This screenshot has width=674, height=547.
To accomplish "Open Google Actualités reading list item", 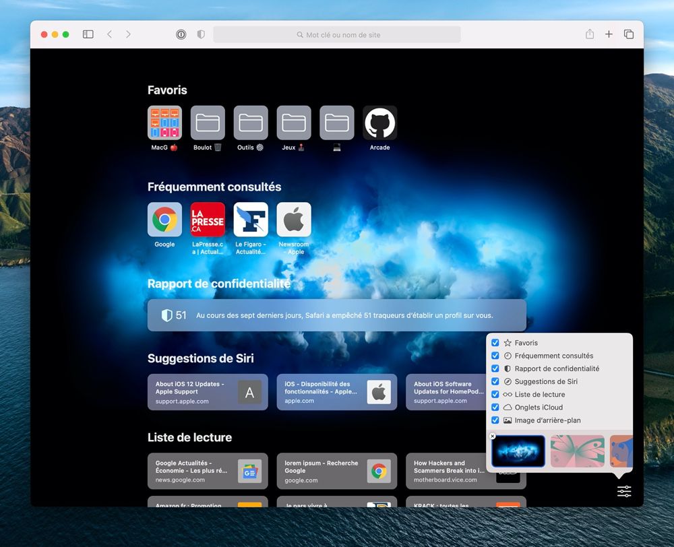I will pos(208,472).
